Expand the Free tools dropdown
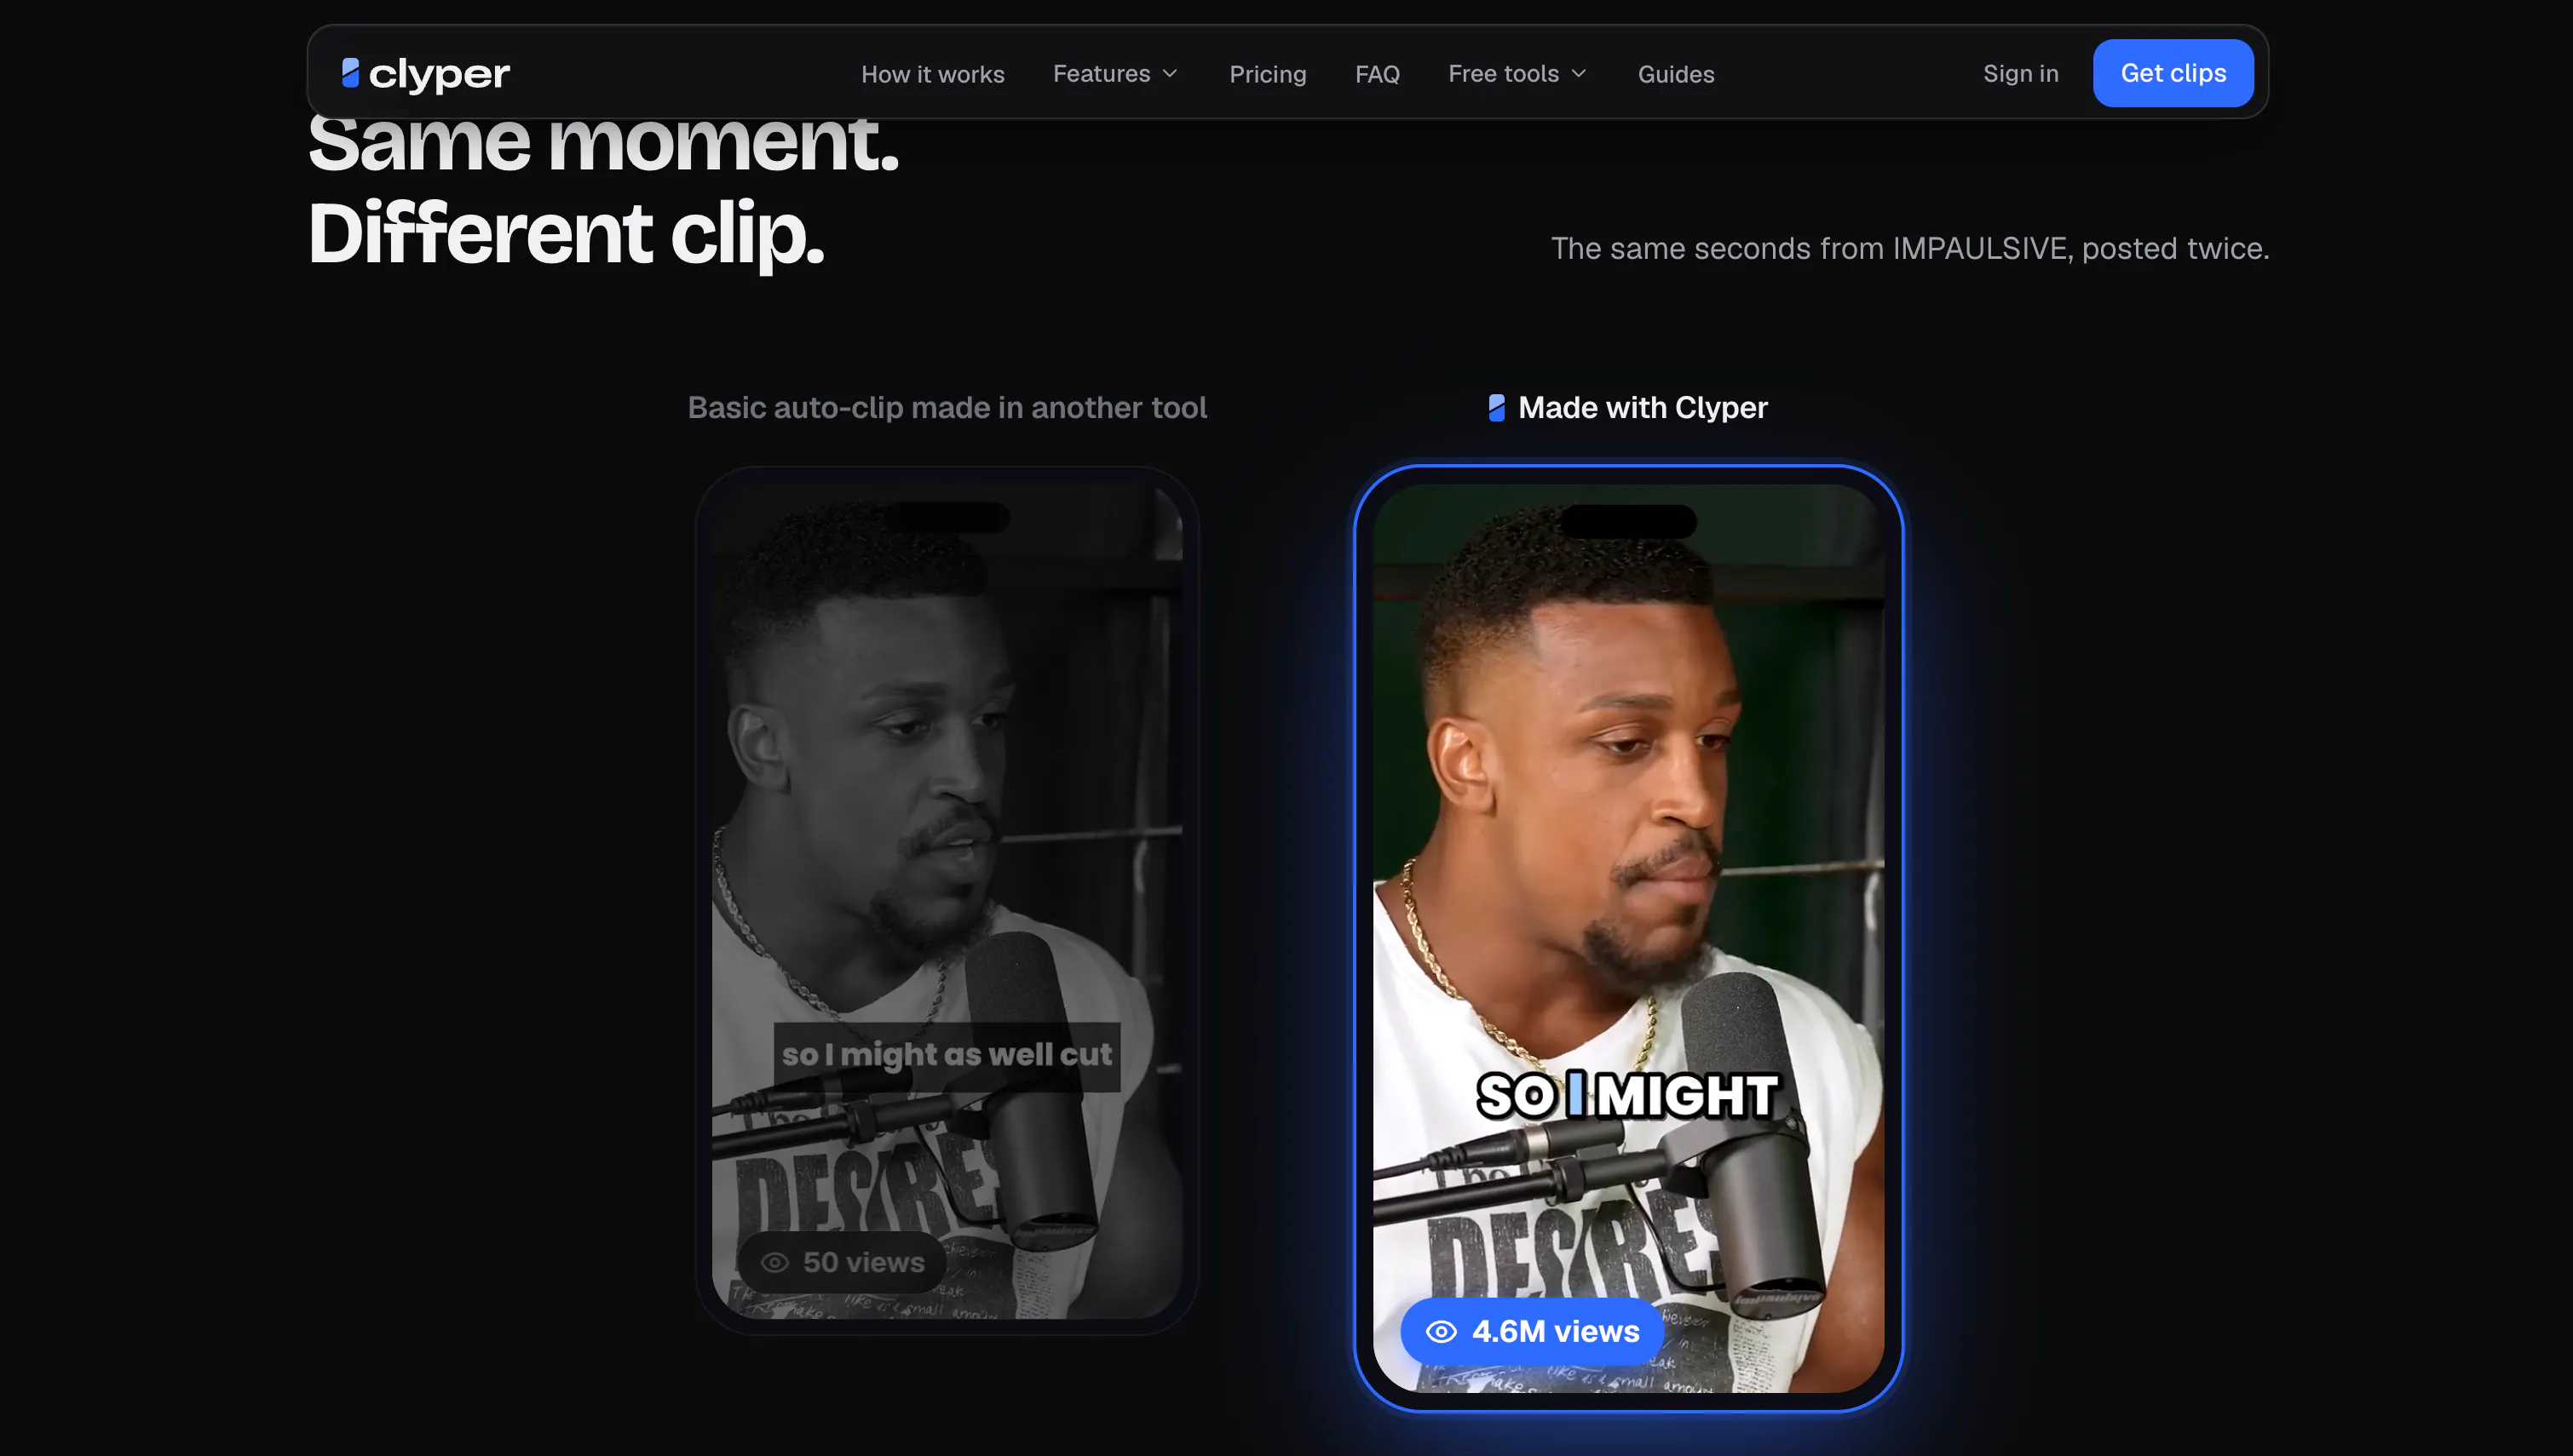2573x1456 pixels. (1517, 74)
